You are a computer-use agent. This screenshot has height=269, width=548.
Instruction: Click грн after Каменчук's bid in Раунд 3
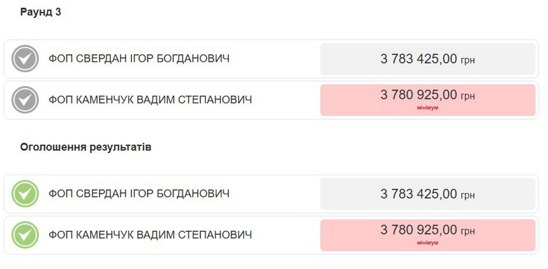[468, 96]
